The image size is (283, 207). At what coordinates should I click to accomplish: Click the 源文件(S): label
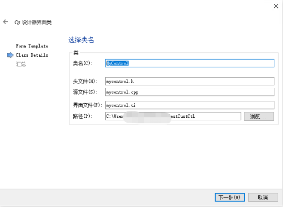click(x=85, y=92)
